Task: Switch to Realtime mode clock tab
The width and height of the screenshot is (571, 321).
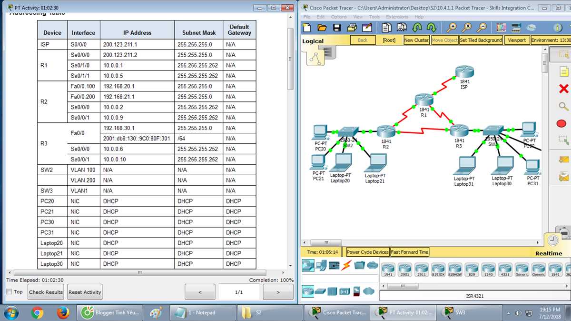Action: click(553, 241)
